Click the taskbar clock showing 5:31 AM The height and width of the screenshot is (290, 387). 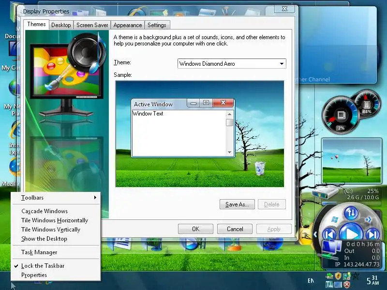[372, 280]
